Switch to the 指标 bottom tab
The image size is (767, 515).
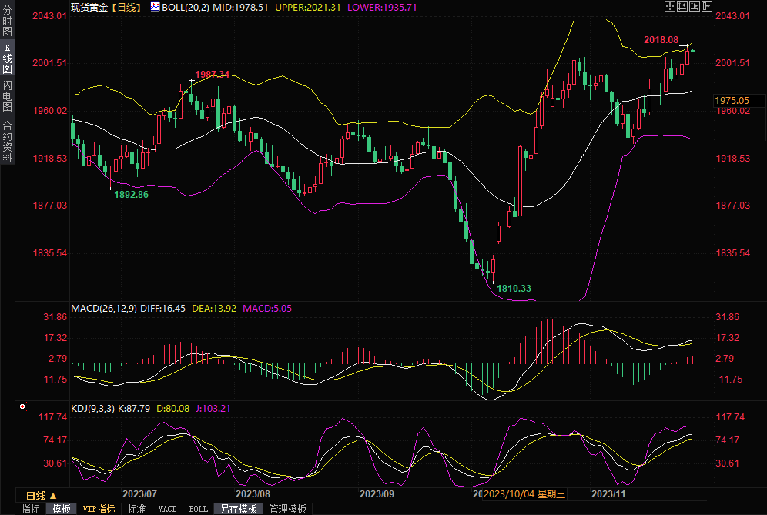pyautogui.click(x=31, y=509)
